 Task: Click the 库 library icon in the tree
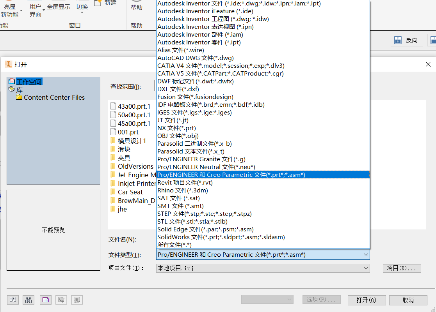pyautogui.click(x=12, y=89)
